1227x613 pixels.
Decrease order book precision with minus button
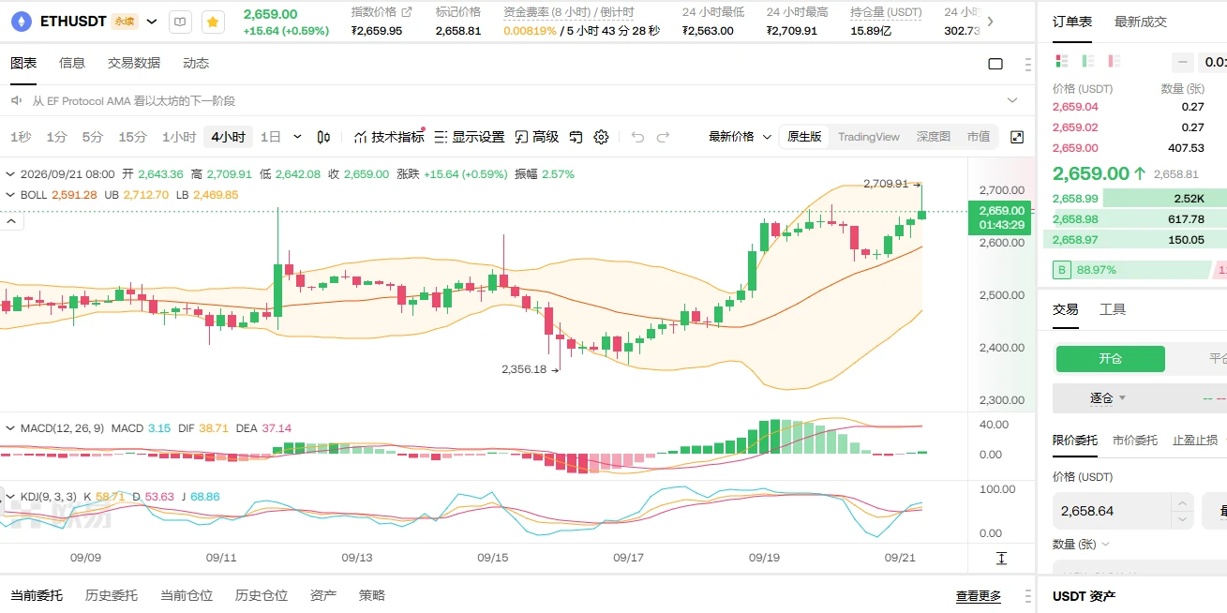click(x=1183, y=62)
